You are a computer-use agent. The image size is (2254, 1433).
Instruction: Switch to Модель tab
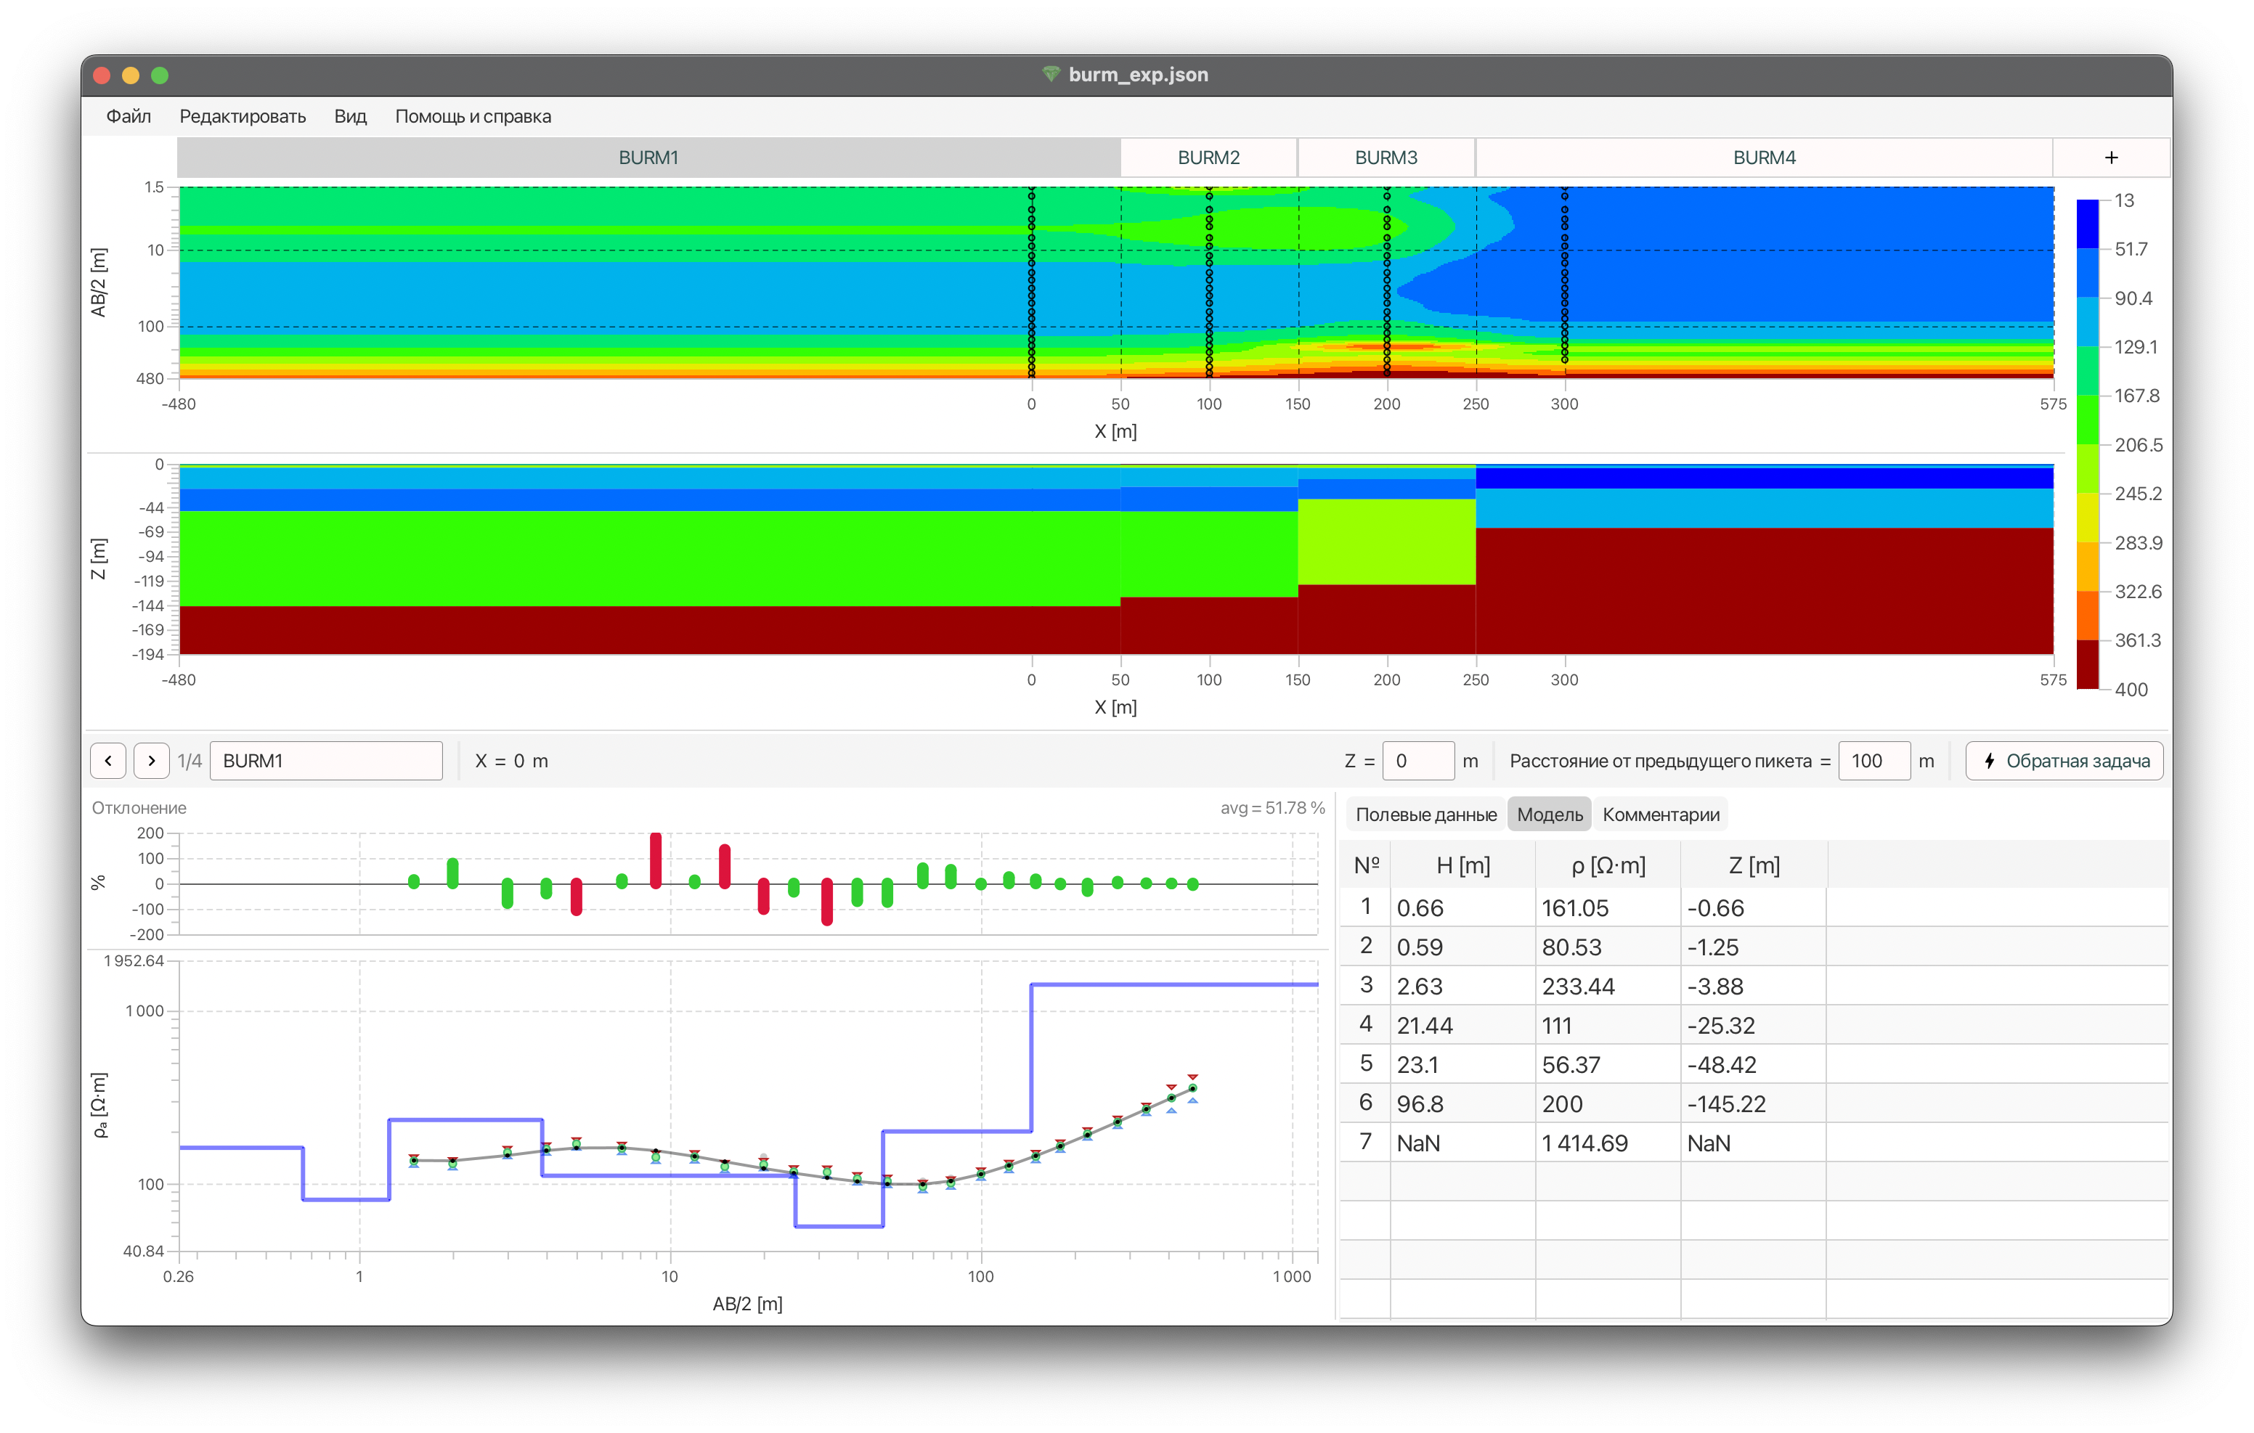1549,815
